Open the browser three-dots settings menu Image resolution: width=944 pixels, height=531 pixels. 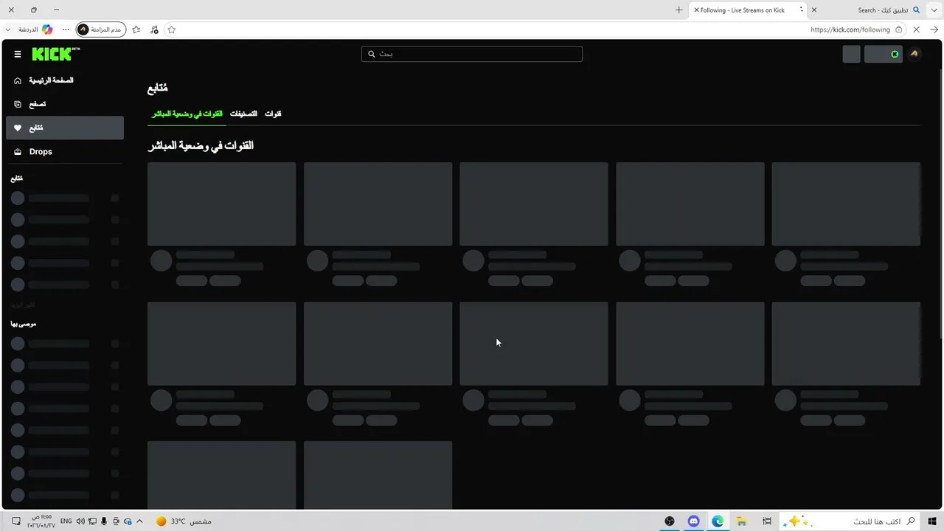point(66,29)
